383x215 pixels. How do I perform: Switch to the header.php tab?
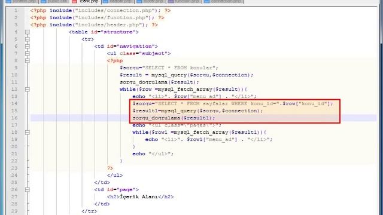(118, 1)
